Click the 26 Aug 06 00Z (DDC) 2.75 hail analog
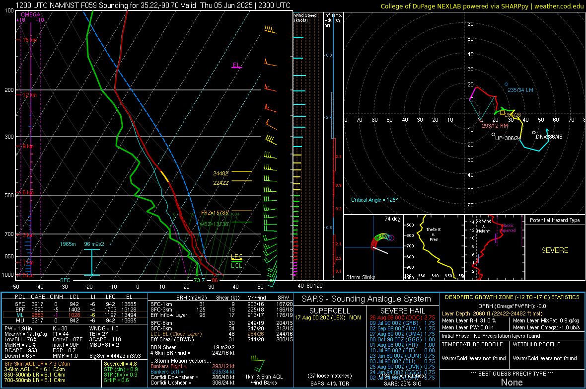 click(402, 317)
